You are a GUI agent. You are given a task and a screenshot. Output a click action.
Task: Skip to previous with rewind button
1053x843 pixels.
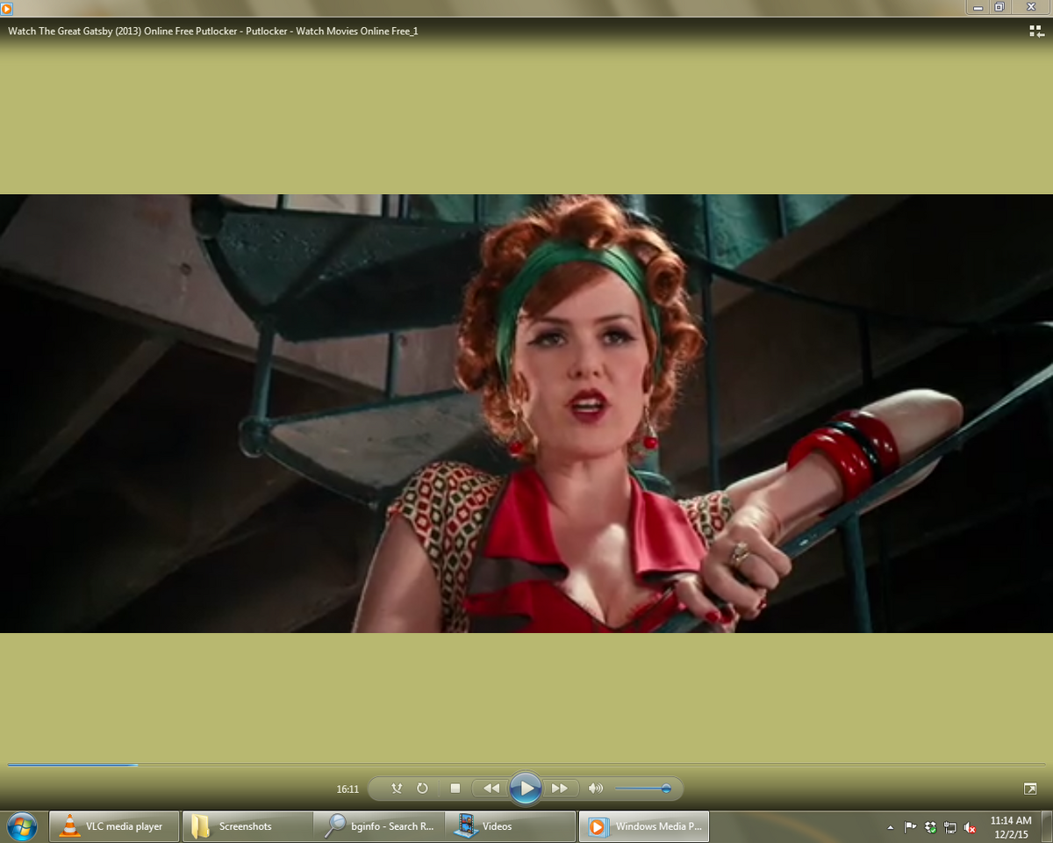[x=491, y=789]
